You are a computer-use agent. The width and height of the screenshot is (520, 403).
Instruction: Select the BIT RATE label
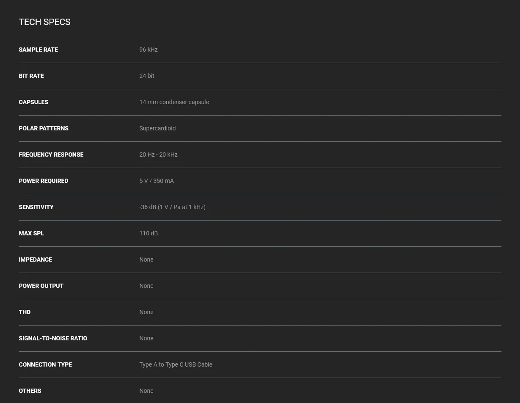point(31,76)
